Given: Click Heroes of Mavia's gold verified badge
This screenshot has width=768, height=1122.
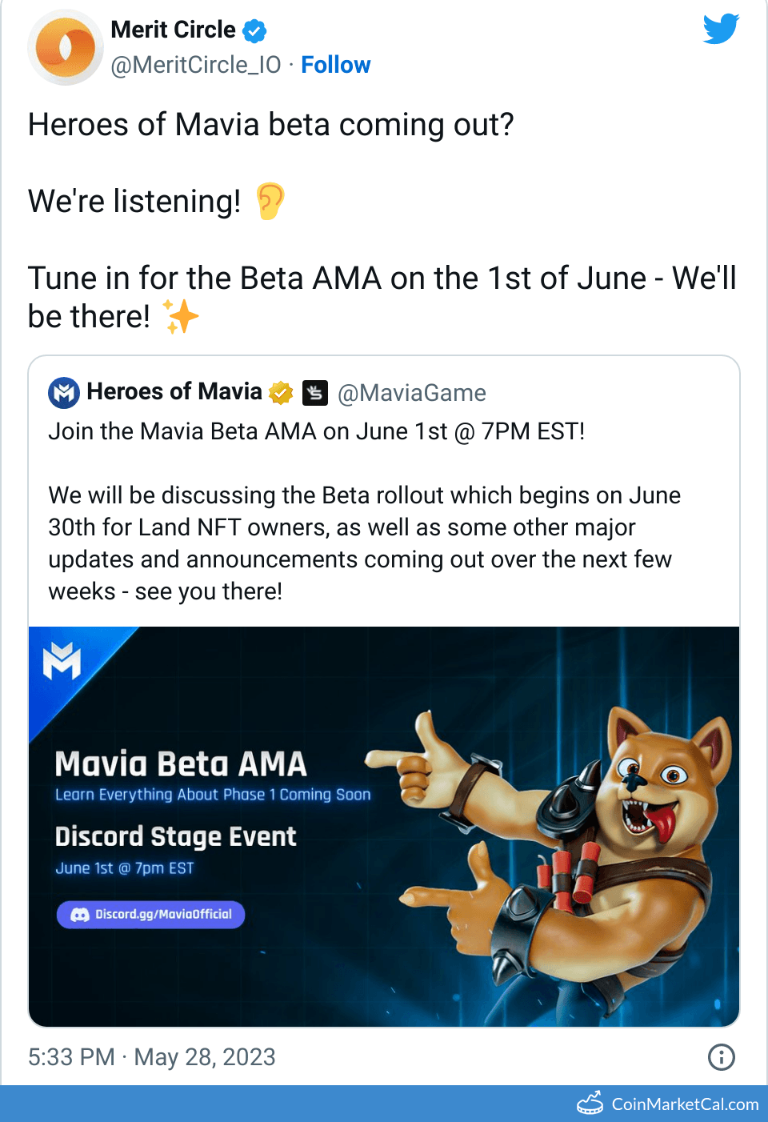Looking at the screenshot, I should coord(281,392).
